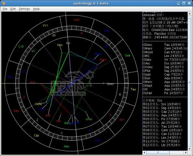Select the Jupi Cap 7度29分 row
Image resolution: width=193 pixels, height=156 pixels.
coord(162,74)
